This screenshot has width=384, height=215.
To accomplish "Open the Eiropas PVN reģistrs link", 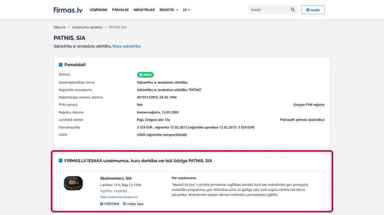I will (309, 105).
